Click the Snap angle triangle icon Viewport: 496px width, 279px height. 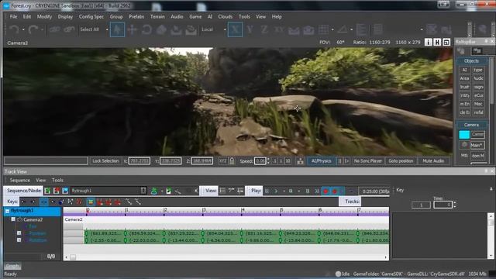point(343,29)
